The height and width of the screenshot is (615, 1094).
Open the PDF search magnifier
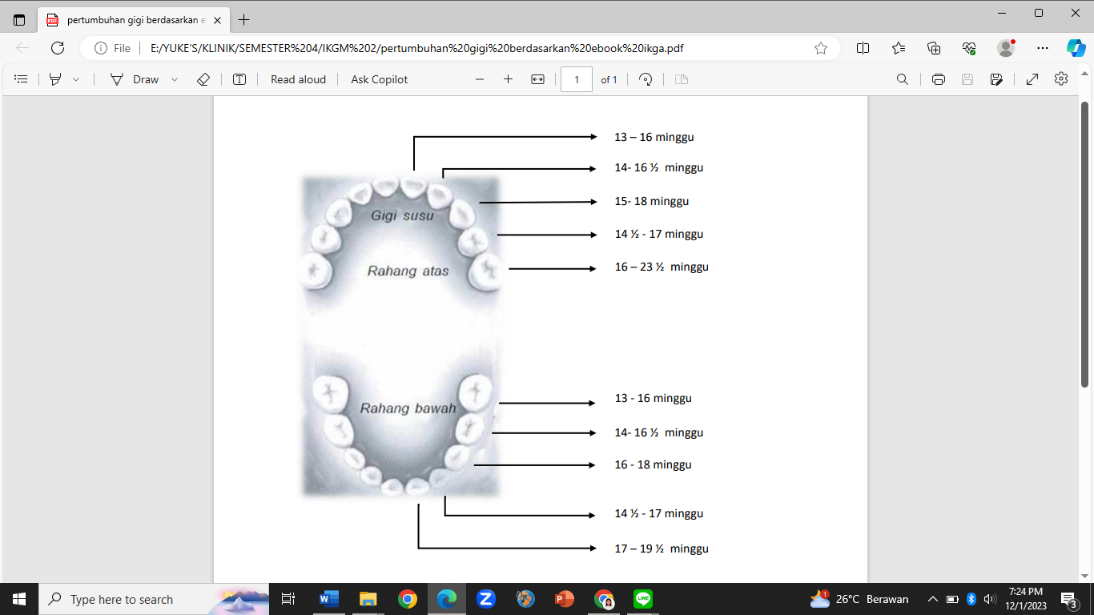pos(903,79)
